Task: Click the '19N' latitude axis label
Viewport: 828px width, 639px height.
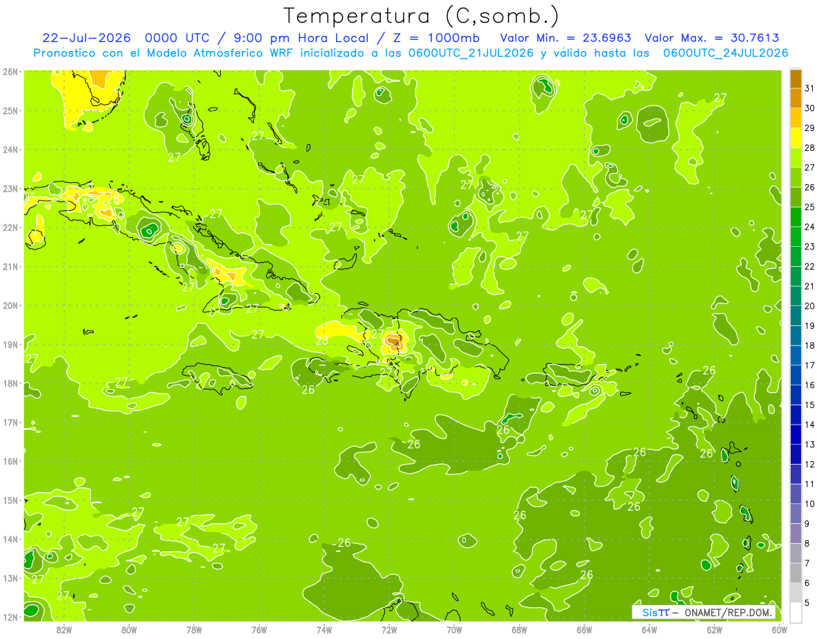Action: click(10, 344)
